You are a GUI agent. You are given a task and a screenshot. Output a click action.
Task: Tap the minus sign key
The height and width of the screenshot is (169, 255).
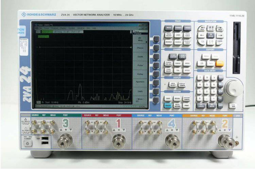(214, 99)
